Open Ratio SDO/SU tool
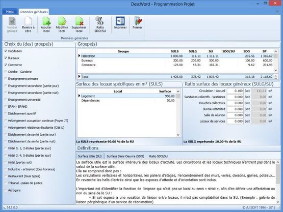 100,24
